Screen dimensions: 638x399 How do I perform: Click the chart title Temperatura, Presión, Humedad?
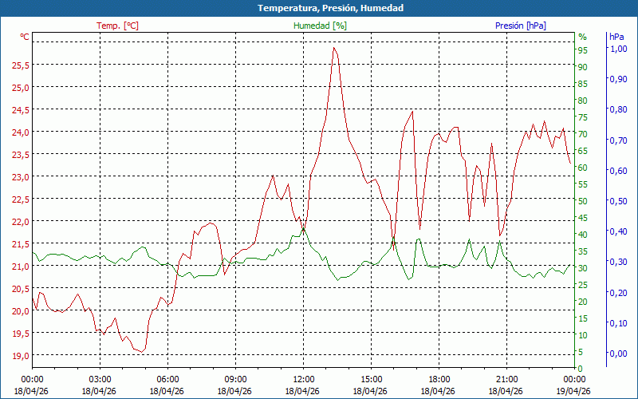coord(319,8)
